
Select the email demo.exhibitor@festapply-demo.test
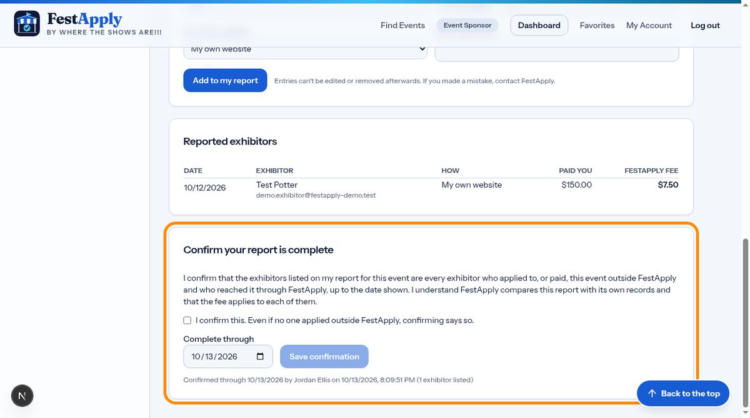pos(316,195)
